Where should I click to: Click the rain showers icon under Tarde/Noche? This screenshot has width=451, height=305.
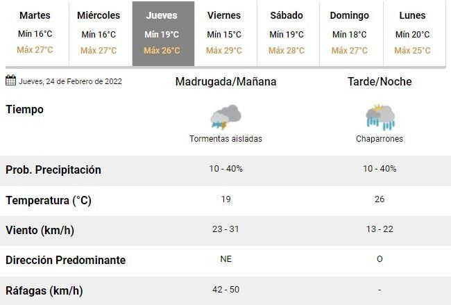[x=380, y=116]
